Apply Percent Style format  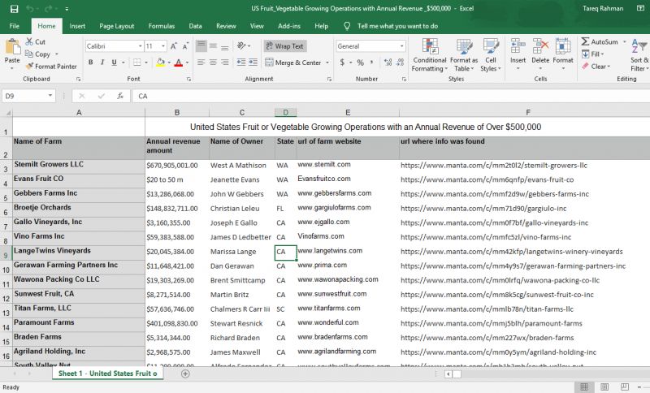pos(360,63)
